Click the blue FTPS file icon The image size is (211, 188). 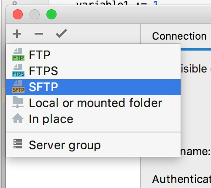[18, 70]
